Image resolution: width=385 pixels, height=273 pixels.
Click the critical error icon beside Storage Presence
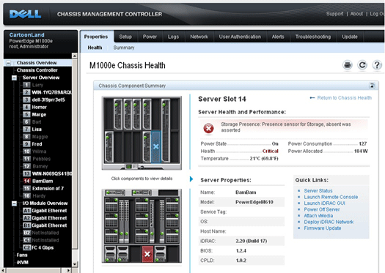pyautogui.click(x=208, y=128)
